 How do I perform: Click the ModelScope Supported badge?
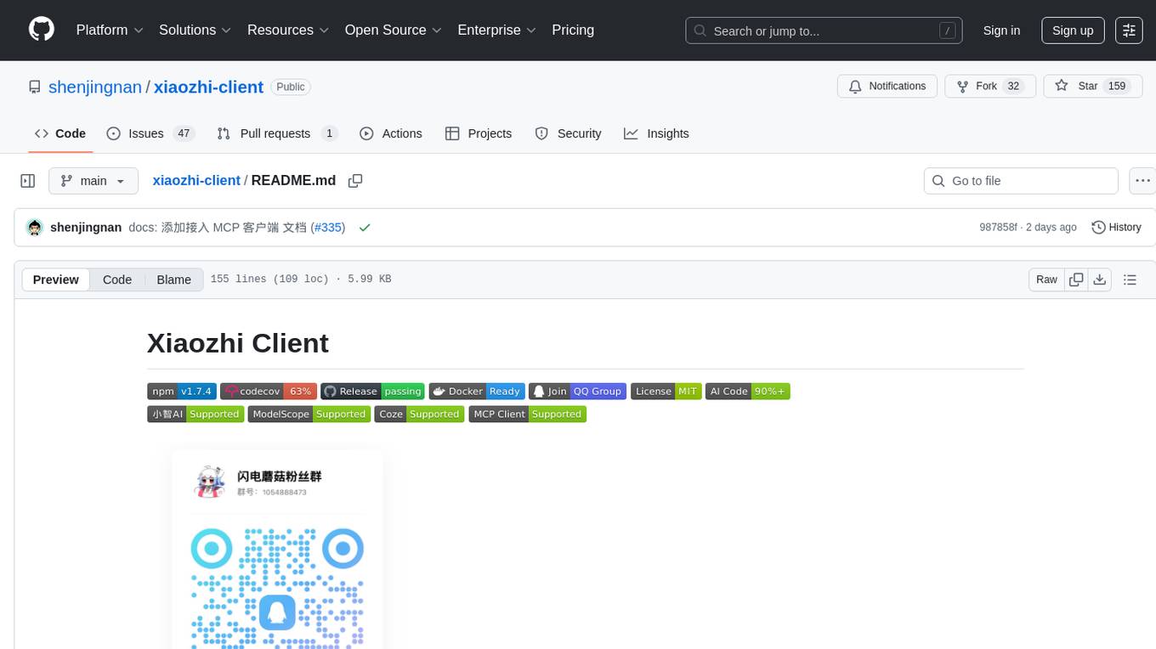[309, 415]
